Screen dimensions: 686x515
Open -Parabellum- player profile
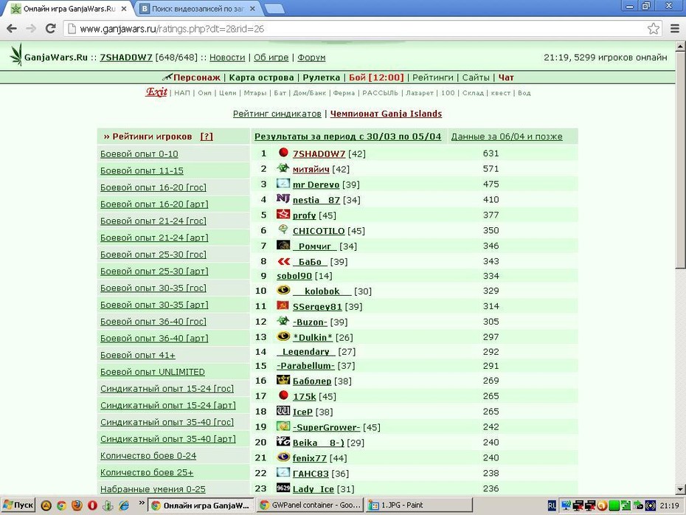point(305,366)
